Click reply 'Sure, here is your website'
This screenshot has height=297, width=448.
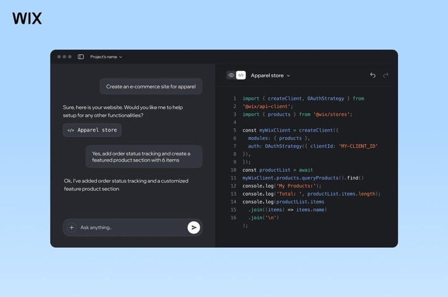coord(123,111)
